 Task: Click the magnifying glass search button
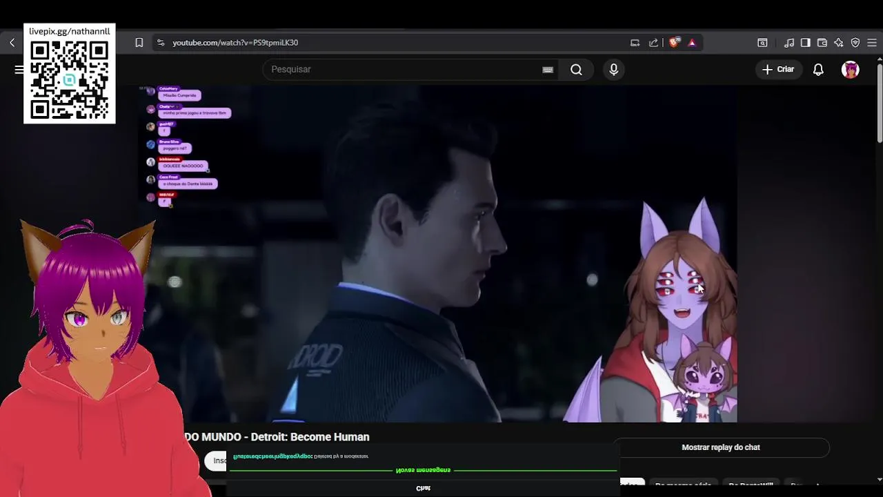coord(576,69)
